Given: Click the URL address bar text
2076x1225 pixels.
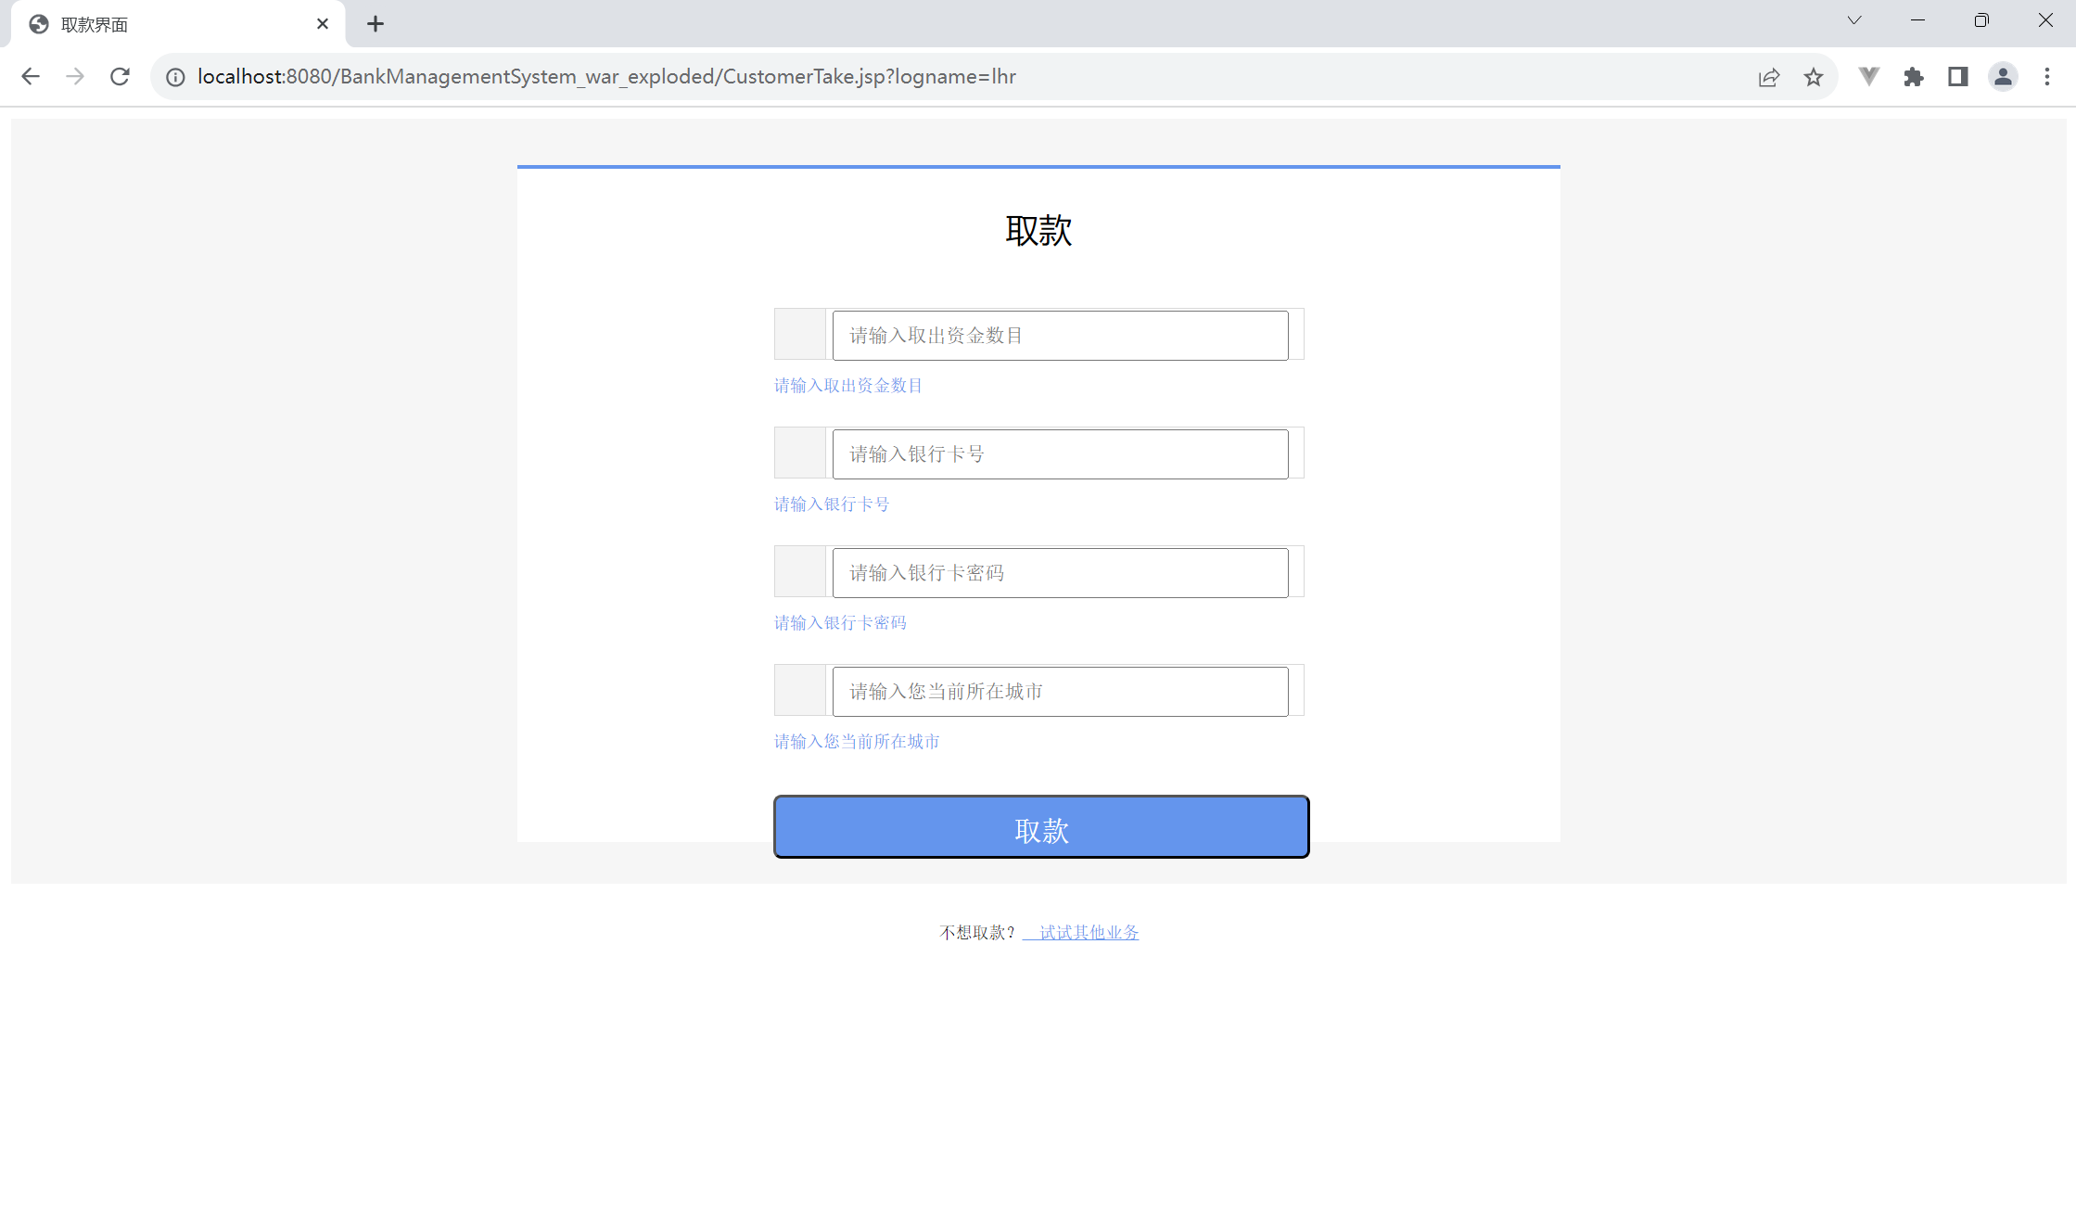Looking at the screenshot, I should point(606,77).
